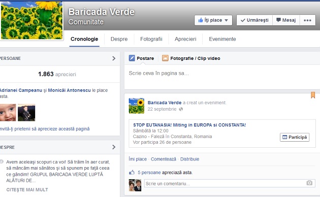Open the Baricada Verde sunflower profile picture
Viewport: 320px width, 197px height.
[x=31, y=20]
